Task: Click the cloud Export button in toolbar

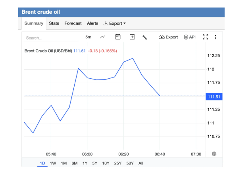Action: [168, 37]
